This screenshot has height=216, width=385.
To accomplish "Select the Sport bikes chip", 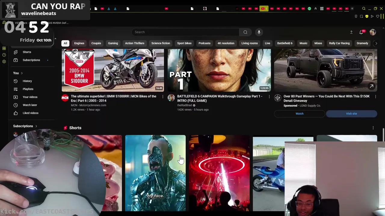I will pos(184,43).
